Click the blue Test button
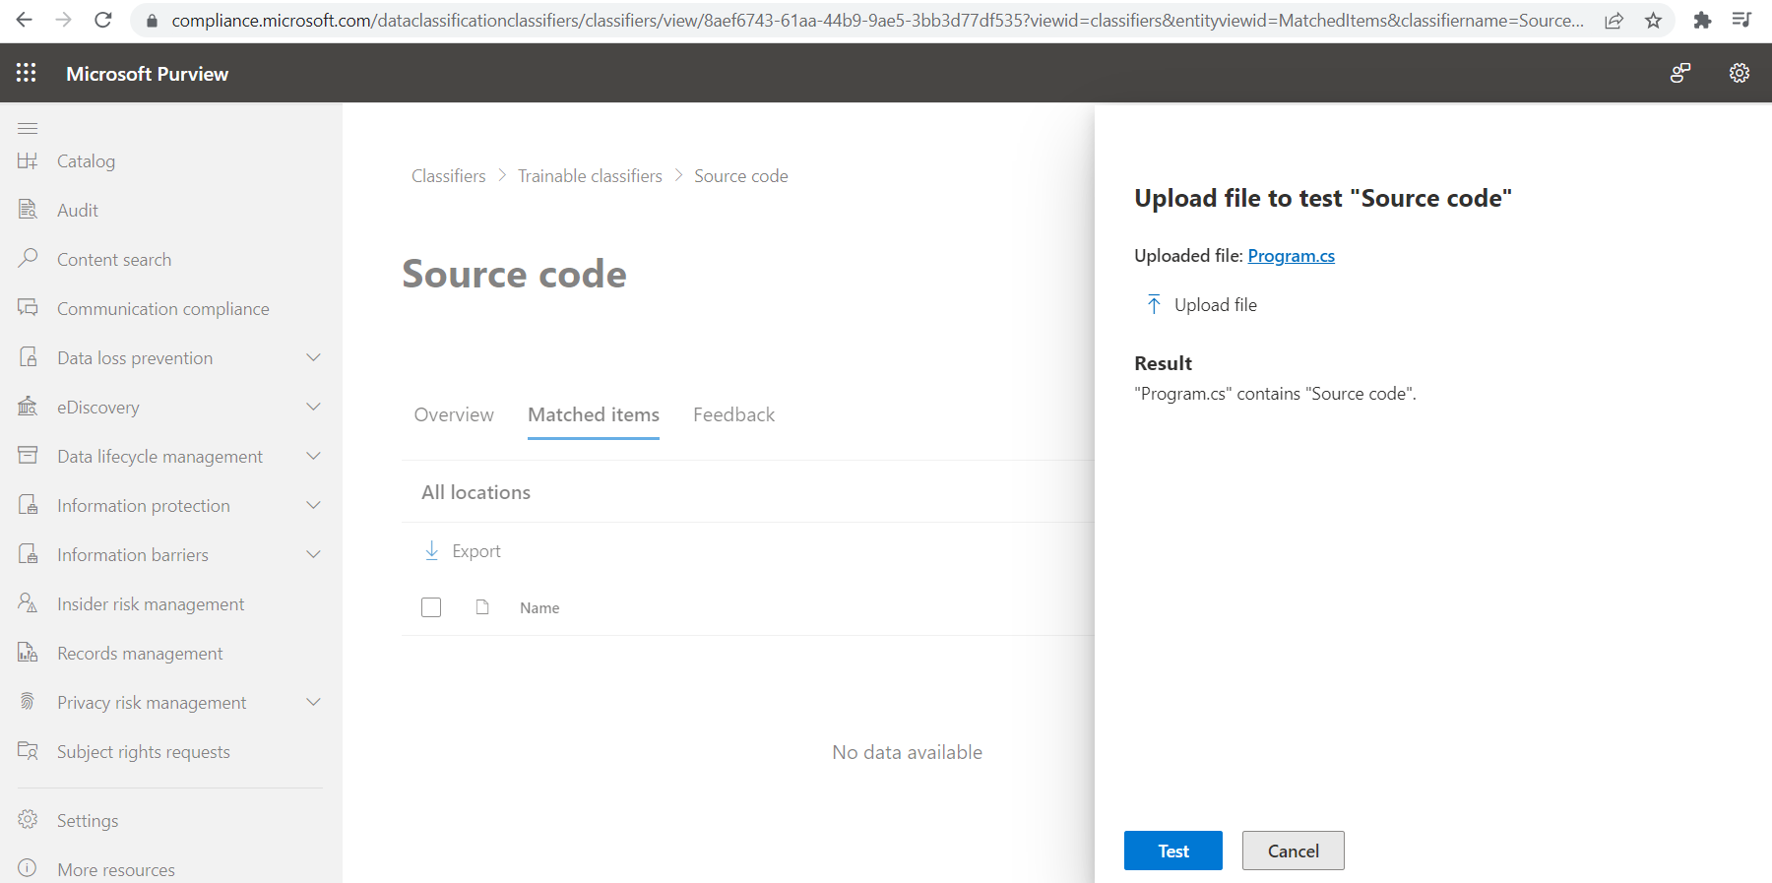 pyautogui.click(x=1173, y=851)
